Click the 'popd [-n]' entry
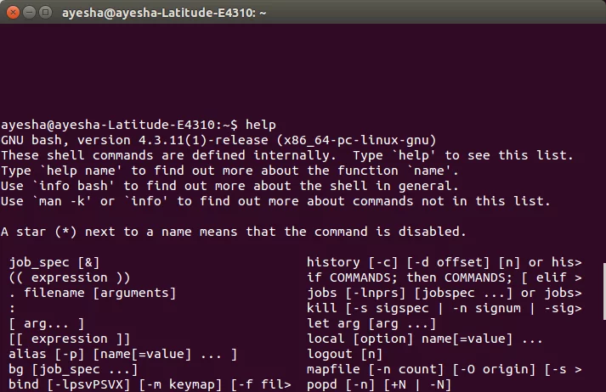 [379, 384]
